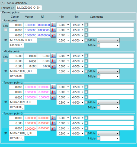Check E-Rule checkbox in Form point

point(86,40)
